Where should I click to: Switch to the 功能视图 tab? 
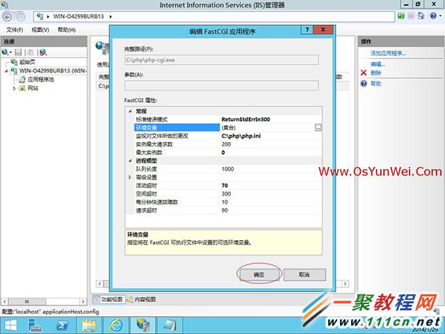(x=108, y=299)
